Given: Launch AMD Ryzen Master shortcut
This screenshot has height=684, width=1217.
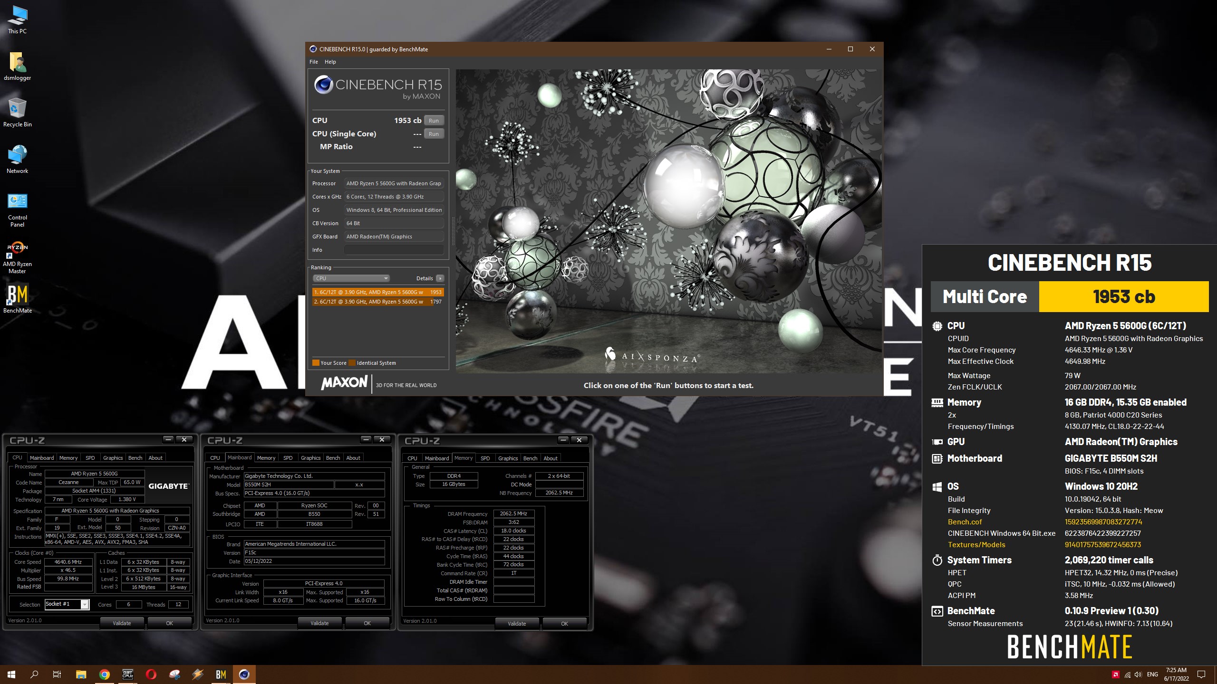Looking at the screenshot, I should [17, 257].
